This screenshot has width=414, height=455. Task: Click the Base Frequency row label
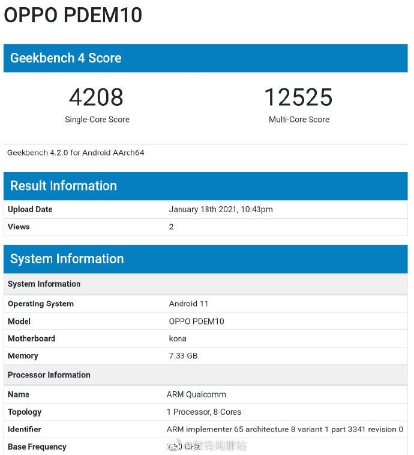(37, 447)
